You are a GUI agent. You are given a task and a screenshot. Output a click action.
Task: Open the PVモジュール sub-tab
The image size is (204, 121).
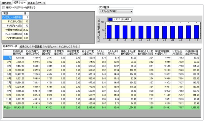pos(50,46)
